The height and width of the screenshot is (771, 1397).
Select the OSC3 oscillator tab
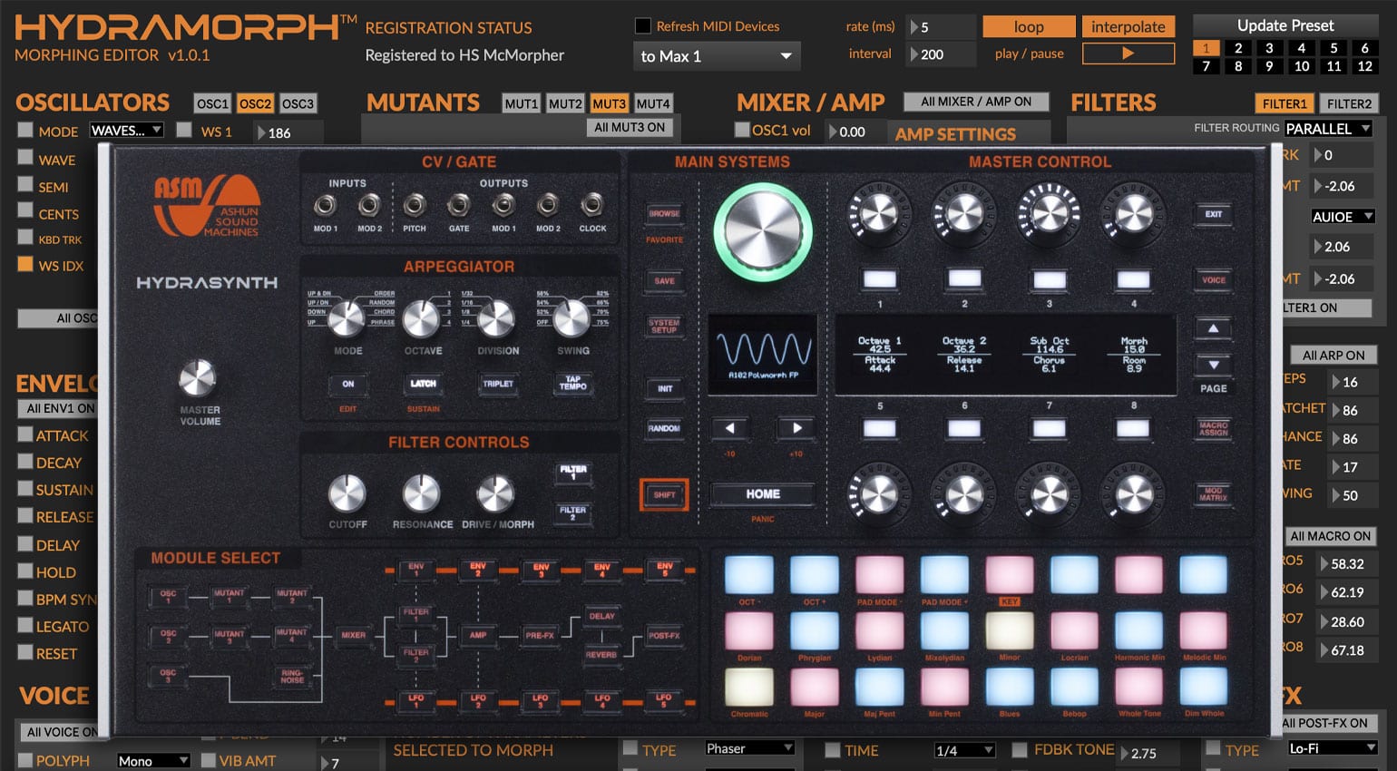pyautogui.click(x=298, y=103)
